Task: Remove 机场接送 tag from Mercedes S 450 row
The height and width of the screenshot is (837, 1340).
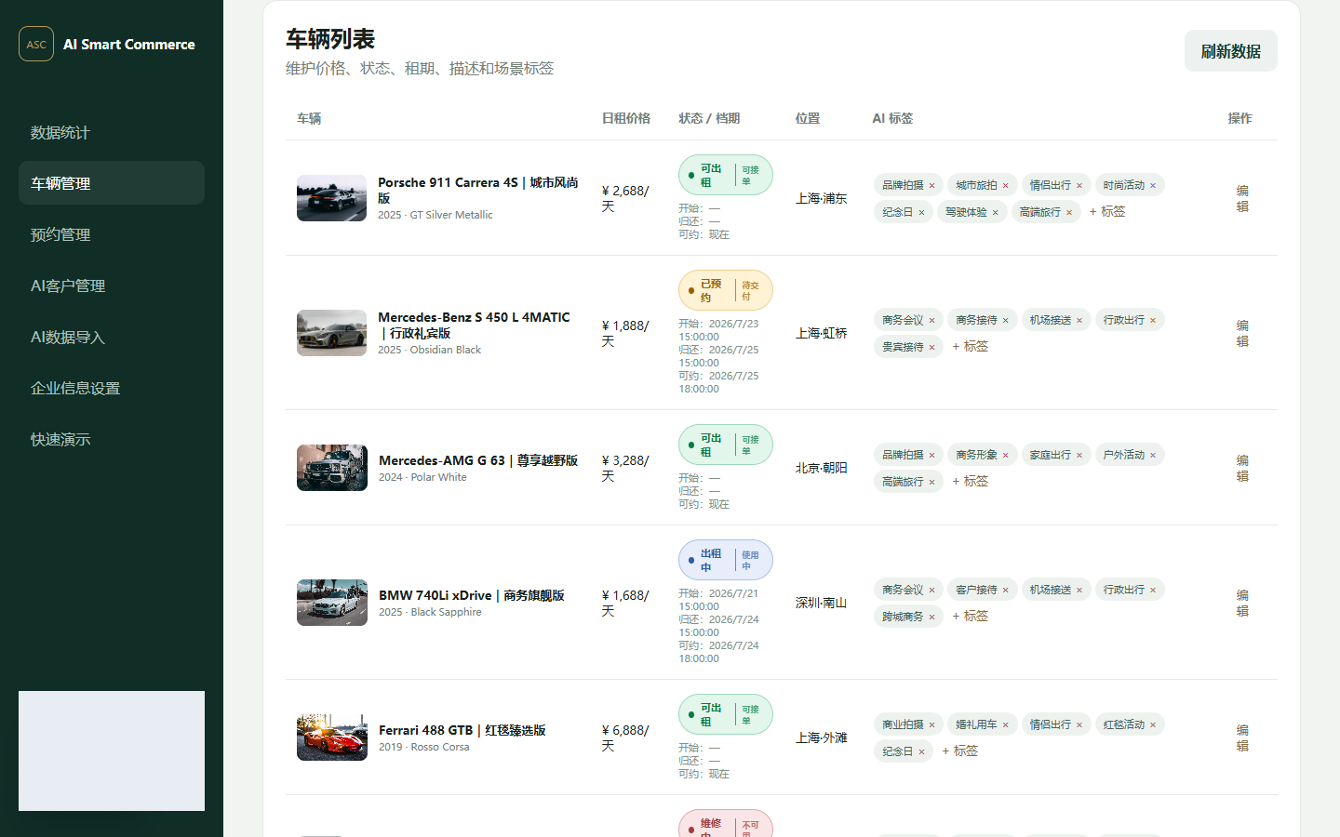Action: 1079,320
